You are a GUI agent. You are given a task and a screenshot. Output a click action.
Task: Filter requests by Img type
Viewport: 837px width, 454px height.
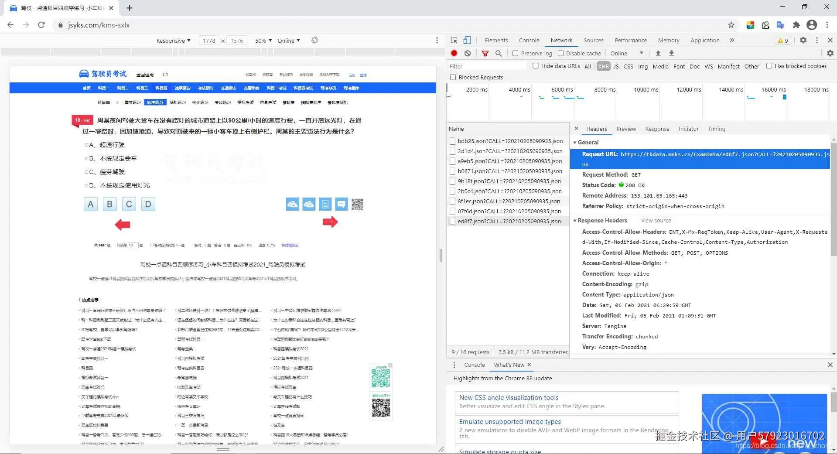tap(643, 66)
